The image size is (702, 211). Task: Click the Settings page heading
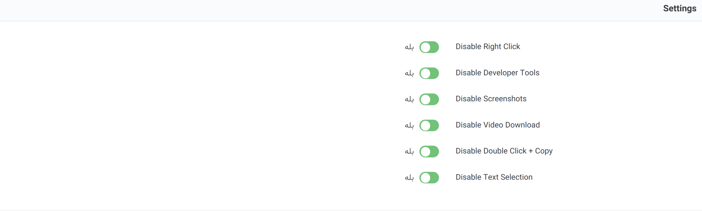click(680, 8)
